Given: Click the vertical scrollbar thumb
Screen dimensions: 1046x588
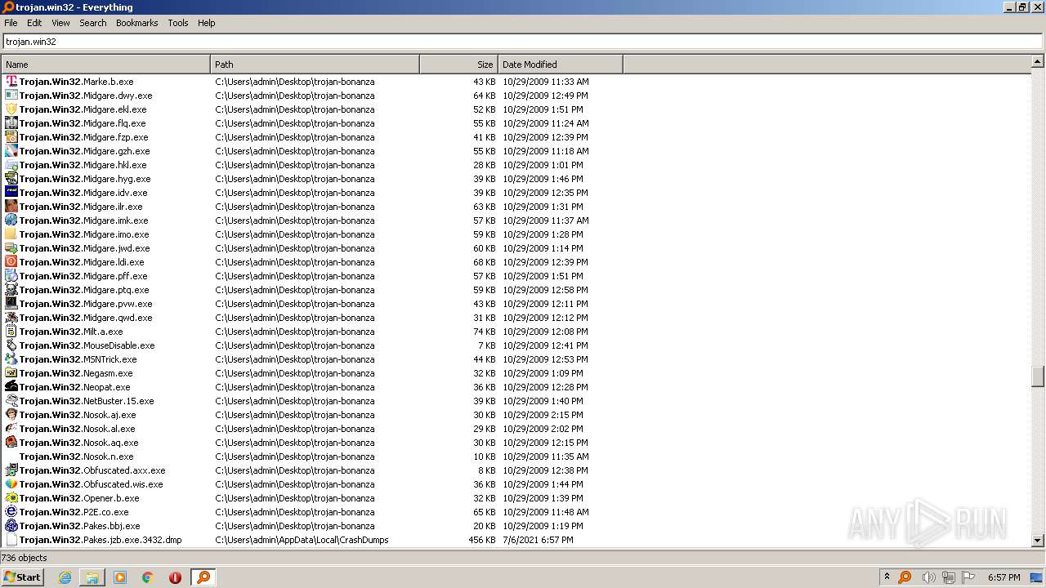Looking at the screenshot, I should click(x=1038, y=376).
